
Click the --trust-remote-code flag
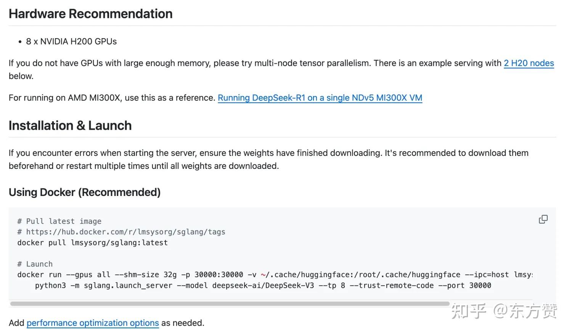[x=391, y=286]
